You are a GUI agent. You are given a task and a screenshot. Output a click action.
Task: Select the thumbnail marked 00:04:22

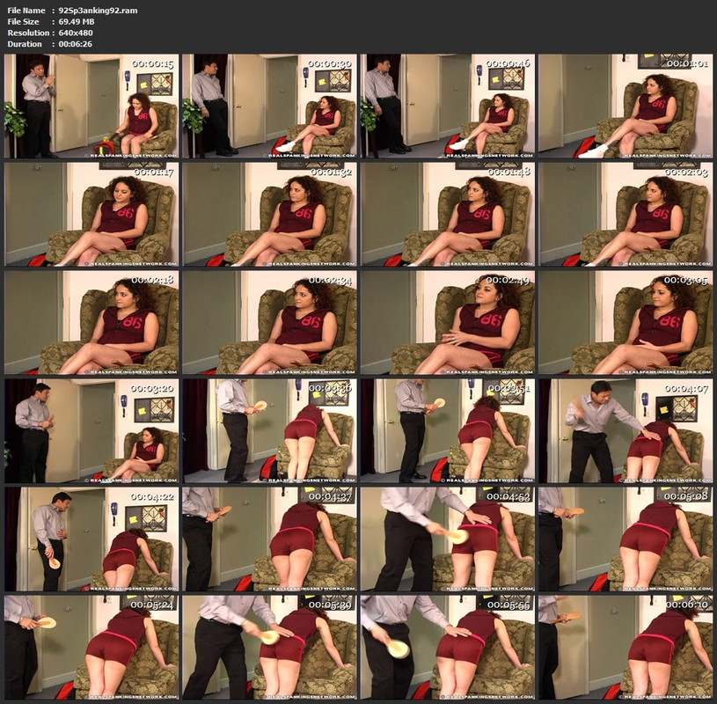[x=91, y=539]
